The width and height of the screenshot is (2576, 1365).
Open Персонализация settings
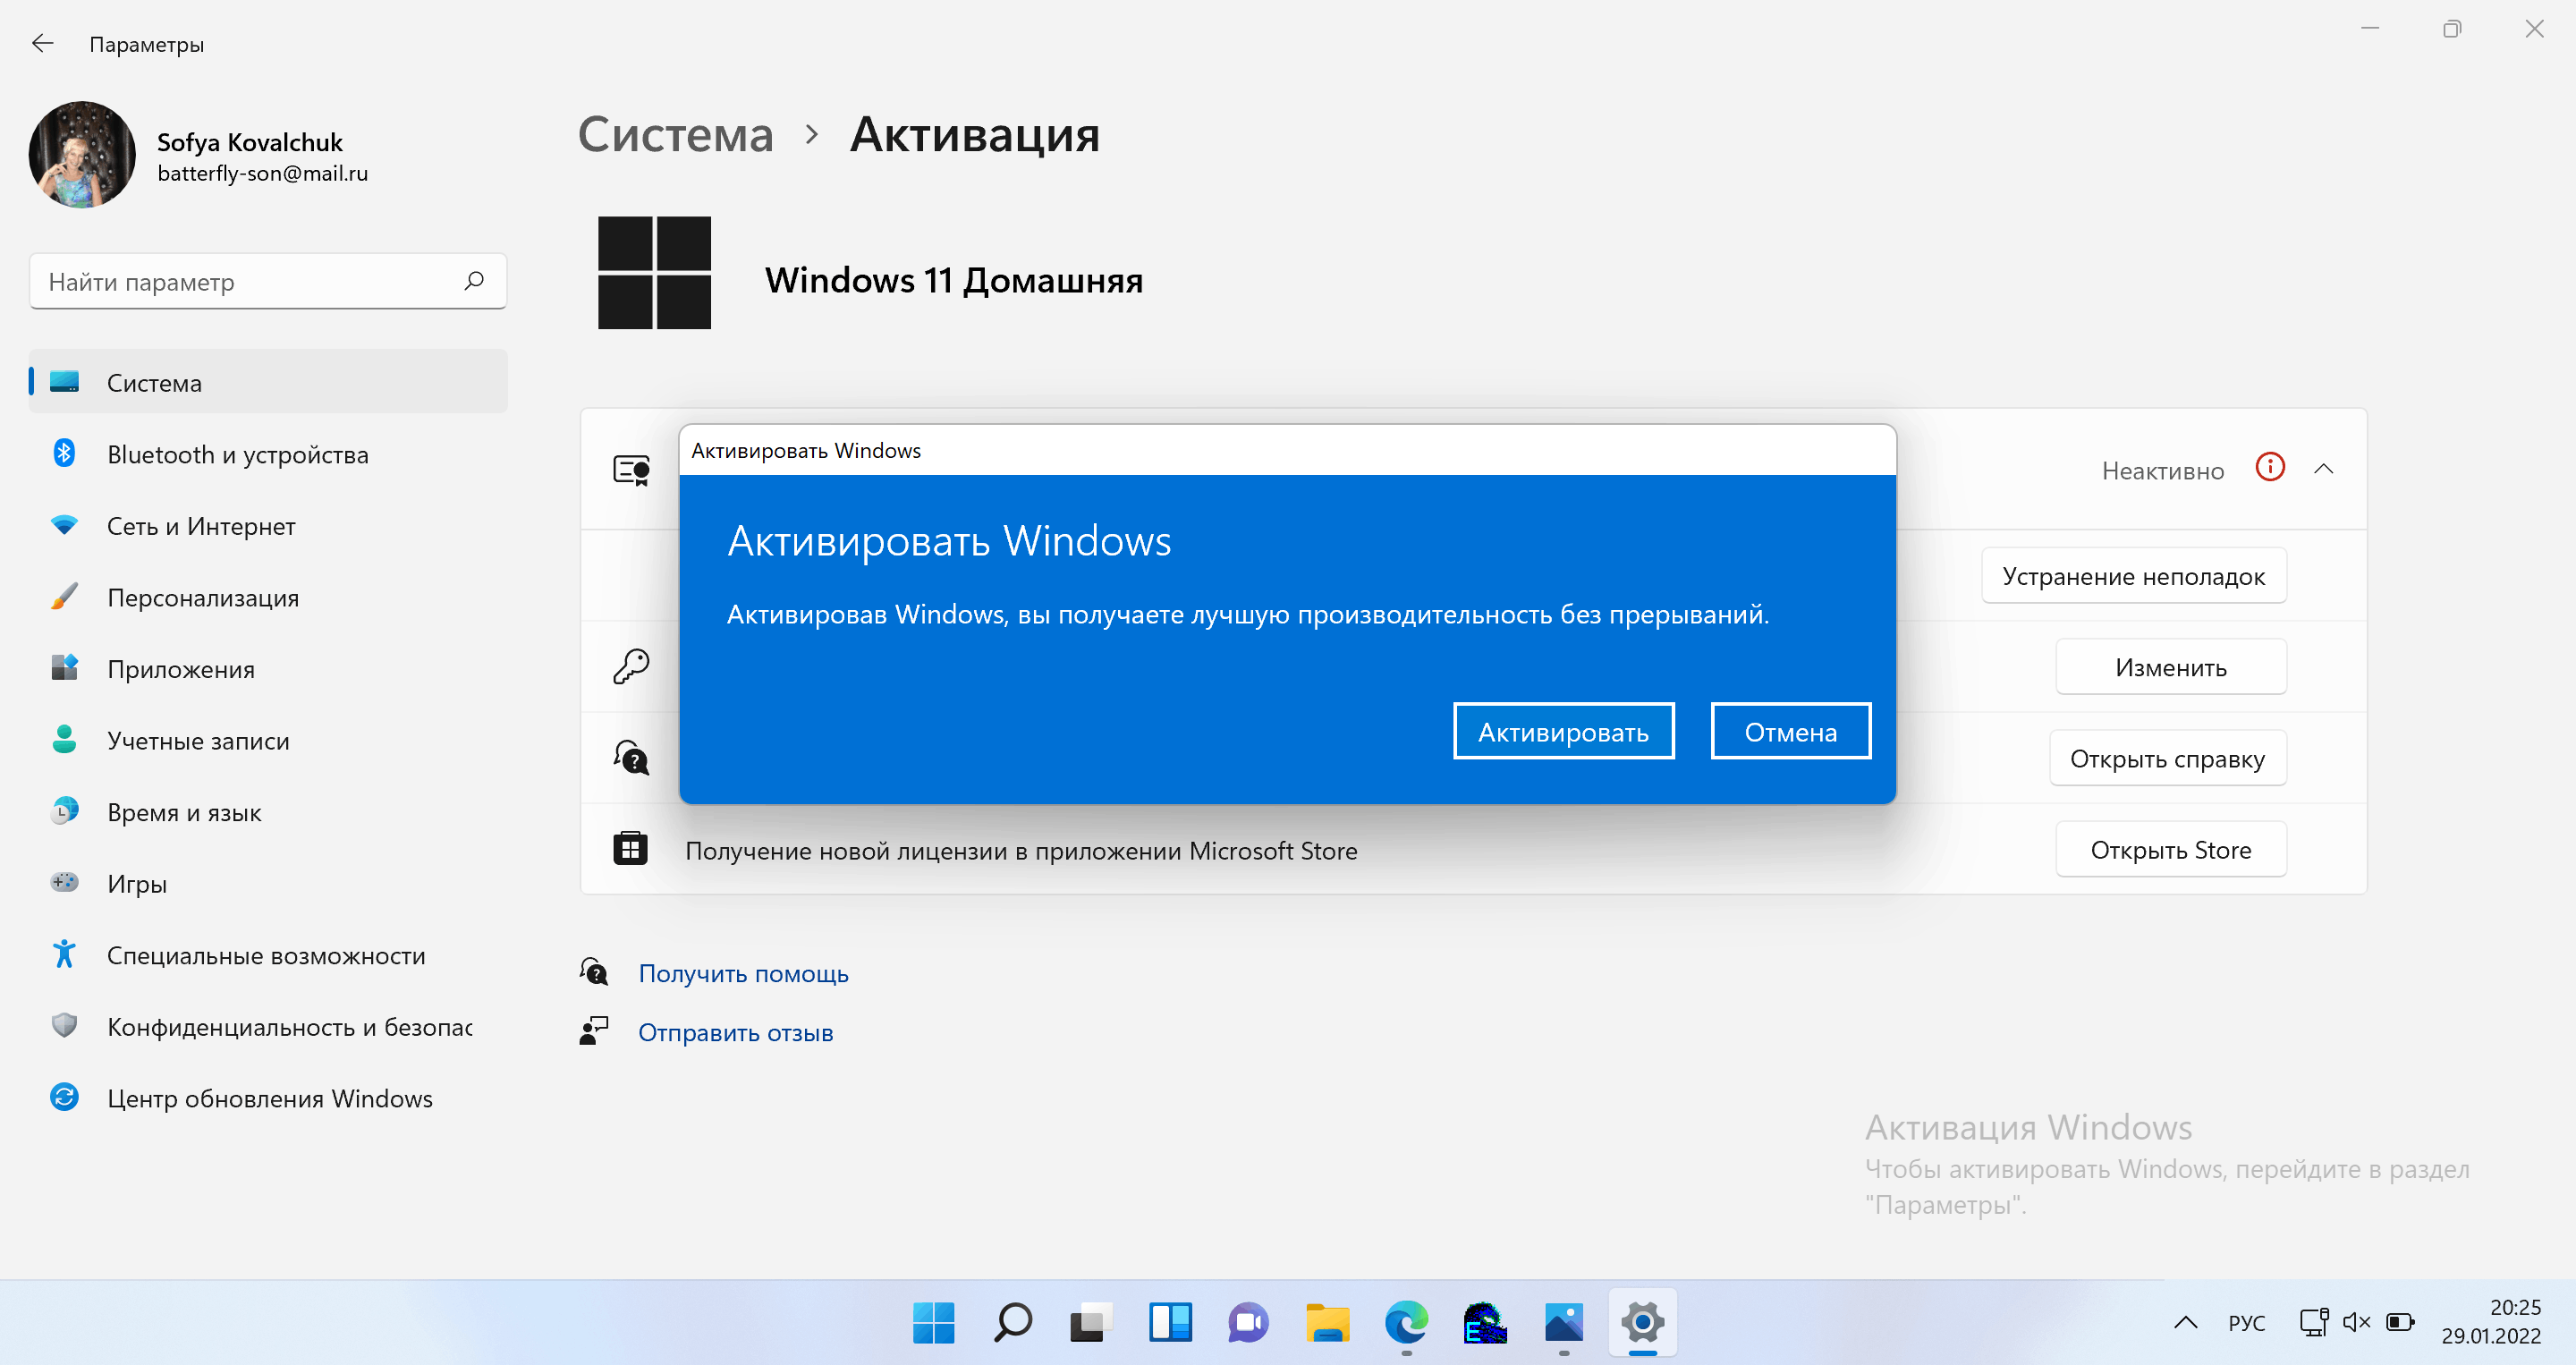(268, 597)
